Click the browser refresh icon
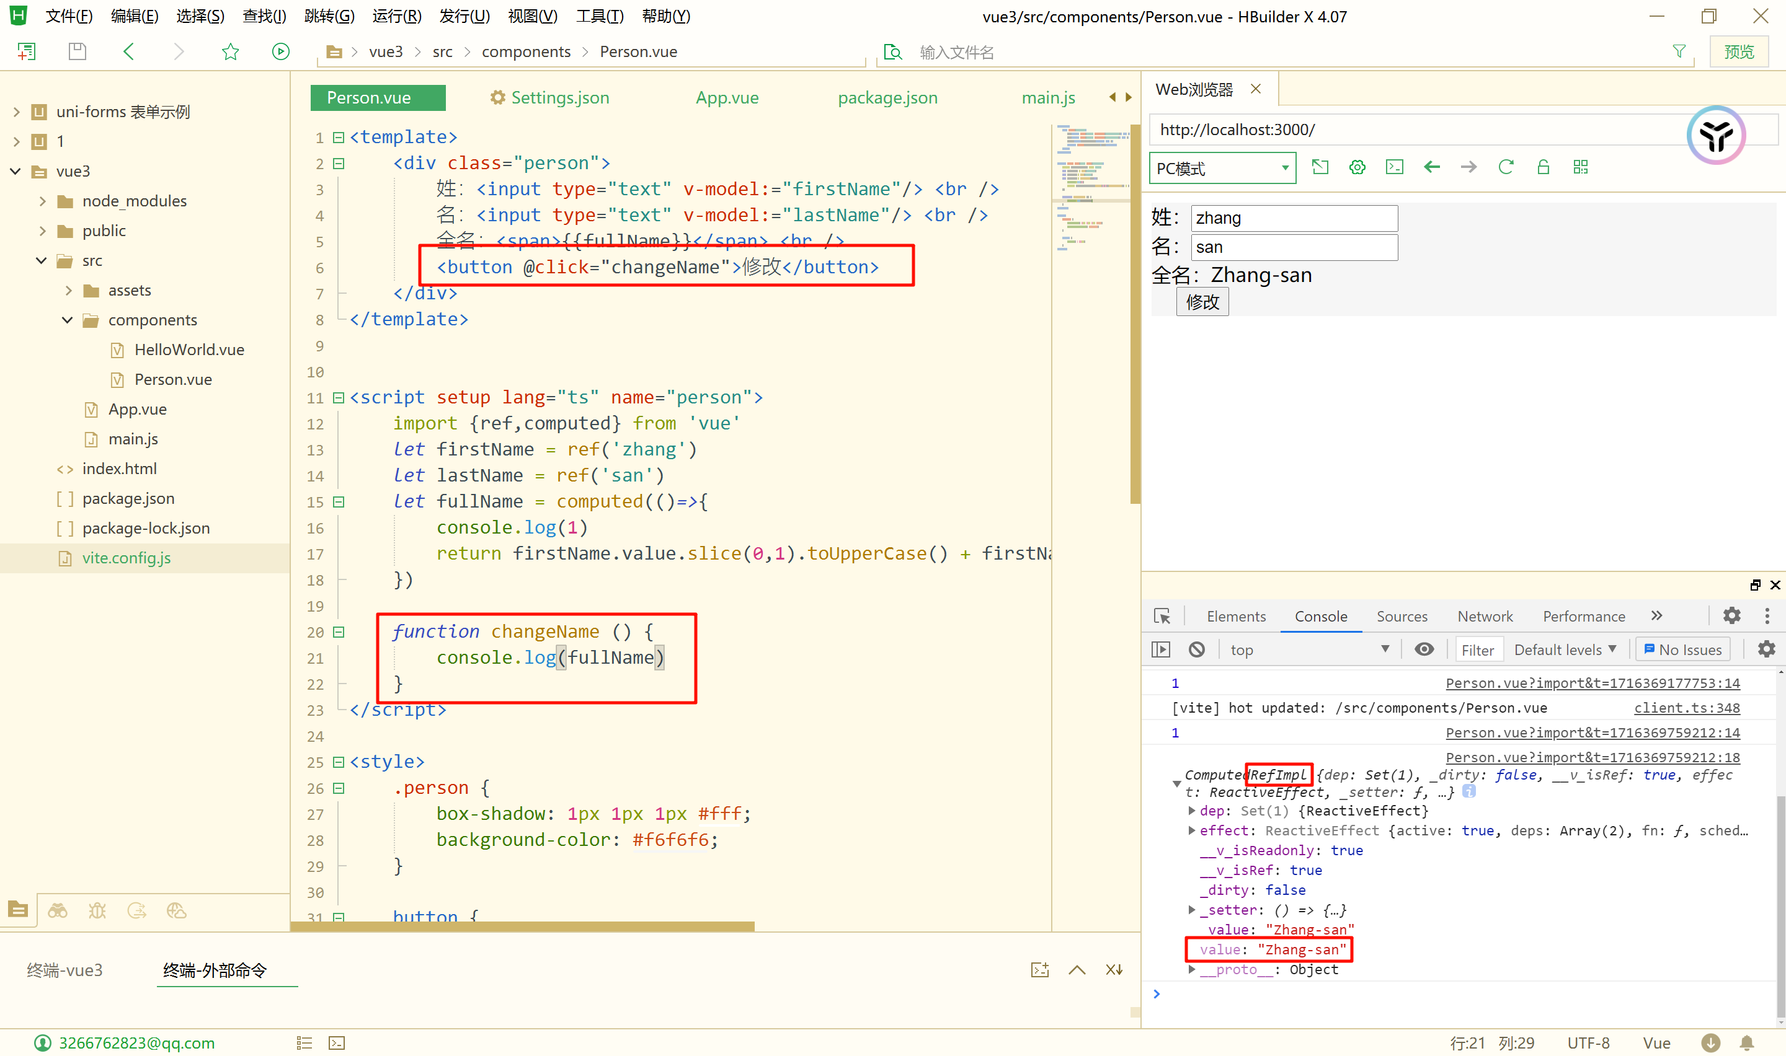The width and height of the screenshot is (1786, 1056). (1506, 167)
